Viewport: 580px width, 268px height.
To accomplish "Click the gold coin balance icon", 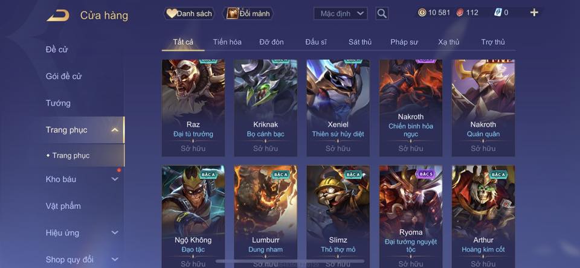I will click(422, 13).
